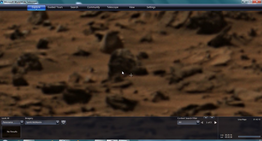This screenshot has height=141, width=262.
Task: Select the Telescope tab
Action: (x=113, y=7)
